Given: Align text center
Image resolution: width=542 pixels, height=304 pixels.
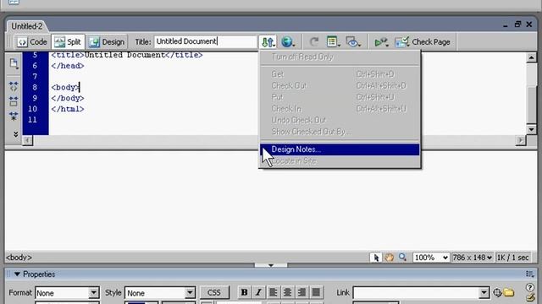Looking at the screenshot, I should coord(287,292).
